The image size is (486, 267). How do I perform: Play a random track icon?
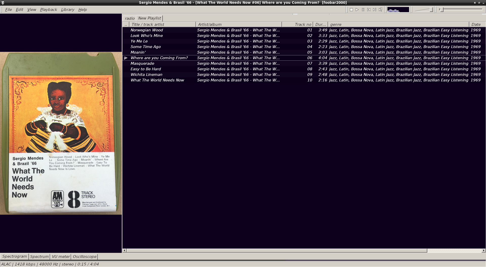380,10
